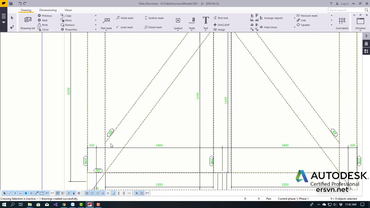
Task: Click the Part mark tool
Action: (x=106, y=23)
